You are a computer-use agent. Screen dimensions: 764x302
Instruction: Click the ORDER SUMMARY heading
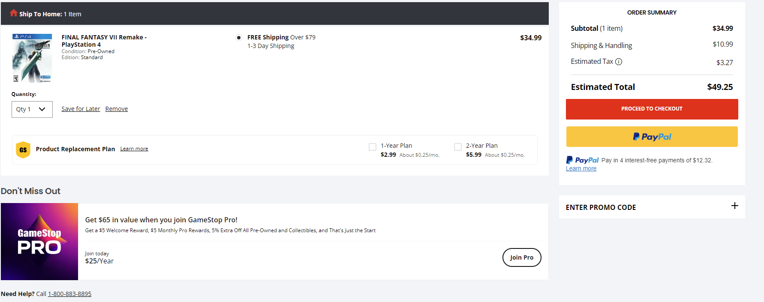tap(652, 12)
